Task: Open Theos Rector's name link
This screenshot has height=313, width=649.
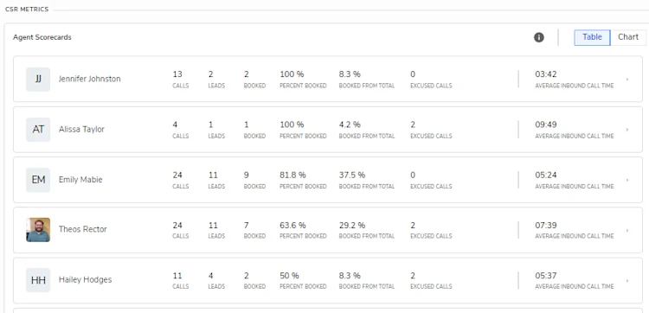Action: (x=83, y=229)
